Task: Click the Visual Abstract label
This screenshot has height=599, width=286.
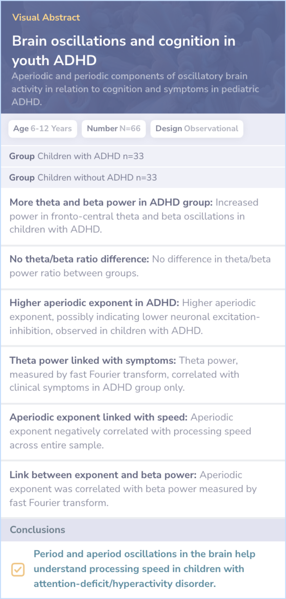Action: click(46, 18)
